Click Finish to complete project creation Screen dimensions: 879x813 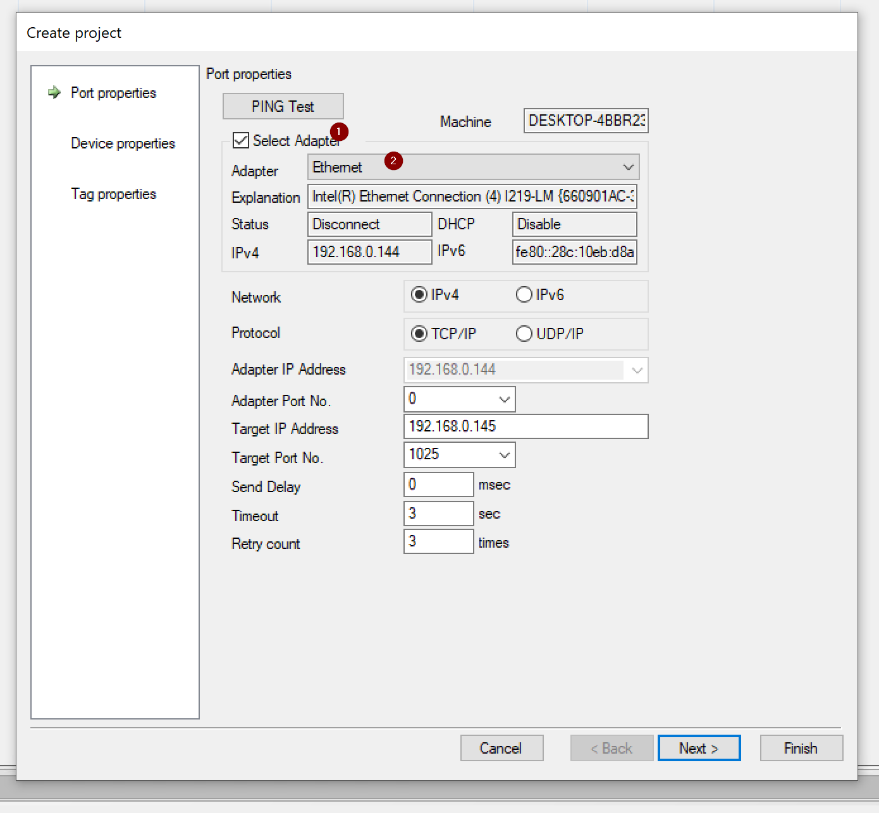pos(801,748)
